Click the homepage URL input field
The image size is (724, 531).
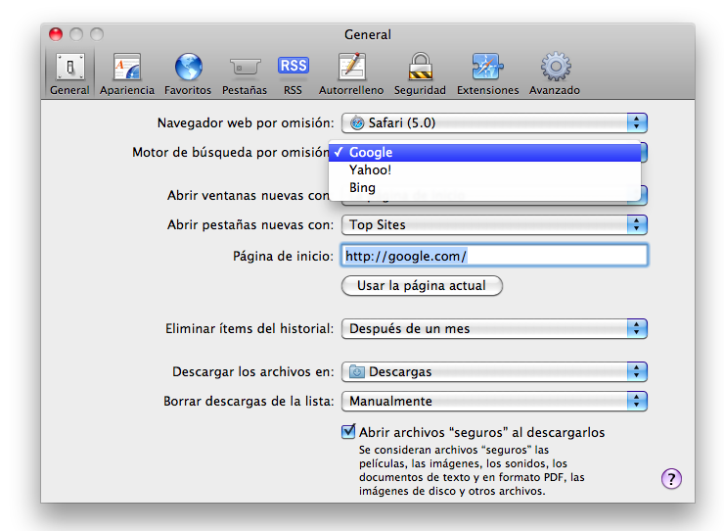pyautogui.click(x=494, y=256)
